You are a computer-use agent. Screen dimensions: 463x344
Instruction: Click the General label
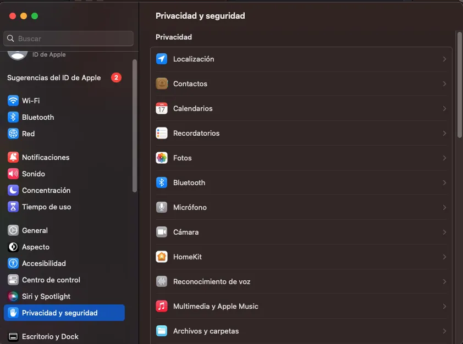pyautogui.click(x=35, y=230)
